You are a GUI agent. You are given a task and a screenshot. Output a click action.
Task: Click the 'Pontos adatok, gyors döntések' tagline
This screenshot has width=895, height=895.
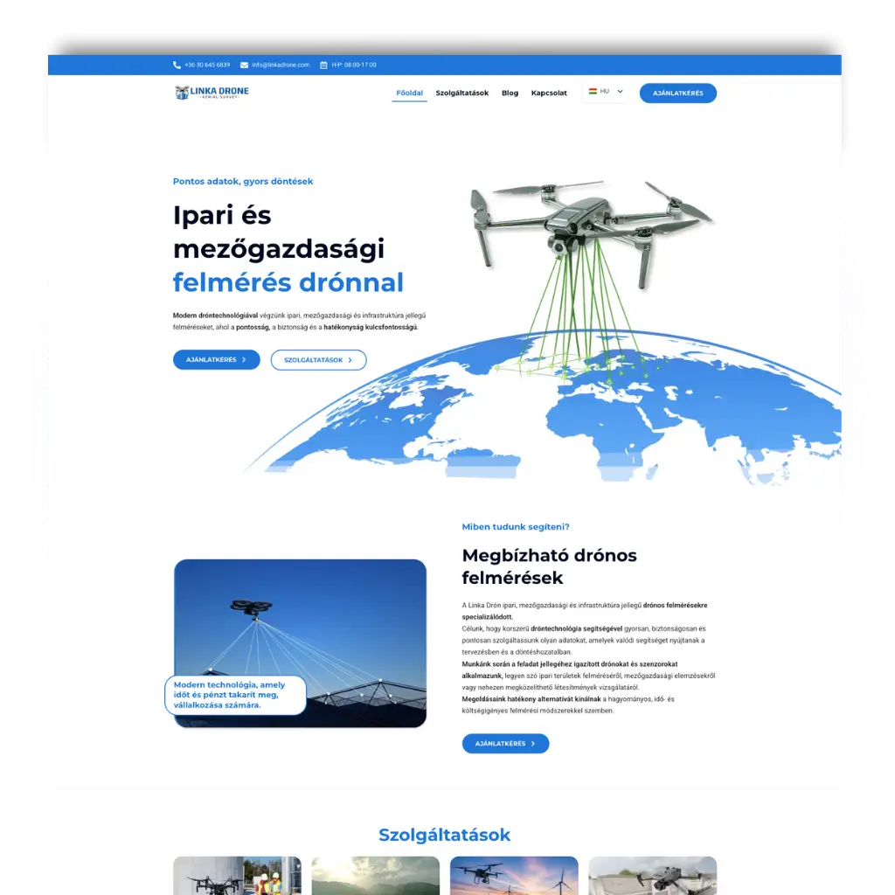[x=243, y=182]
